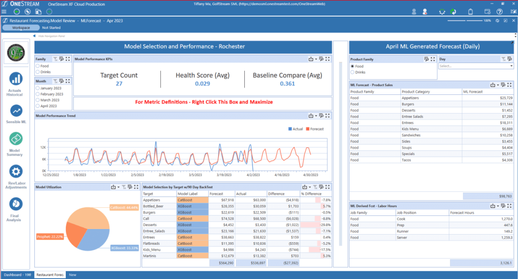This screenshot has width=518, height=279.
Task: Maximize the Model Performance Trend panel
Action: point(327,116)
